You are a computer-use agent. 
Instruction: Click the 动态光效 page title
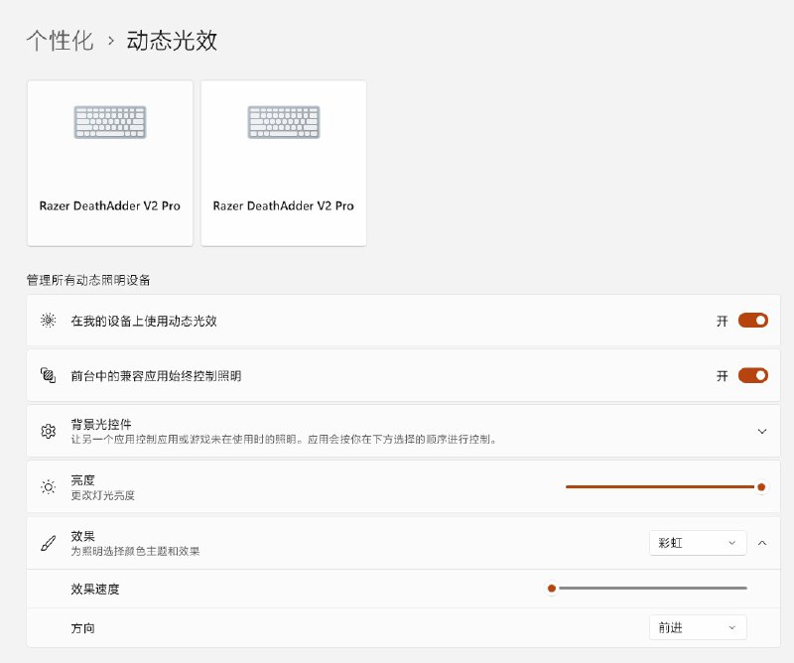pos(172,41)
